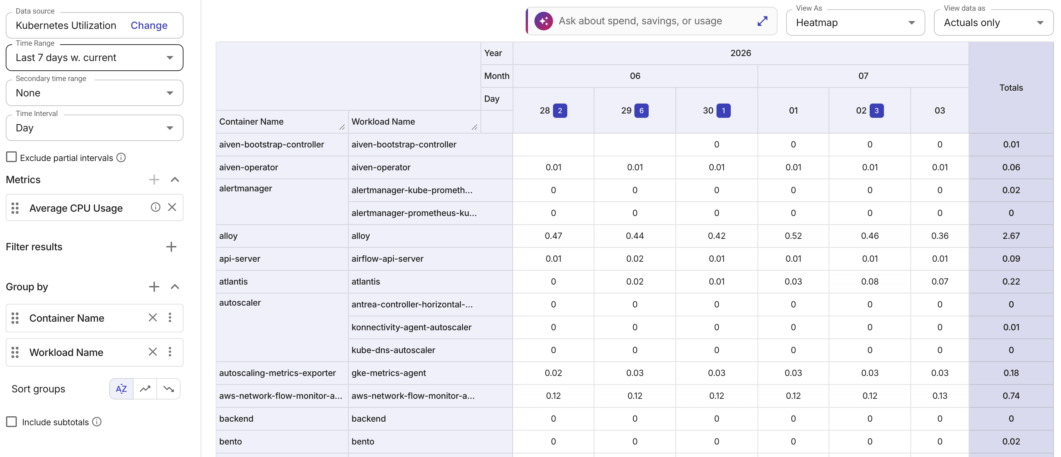Grab the Average CPU Usage drag handle

(x=15, y=208)
